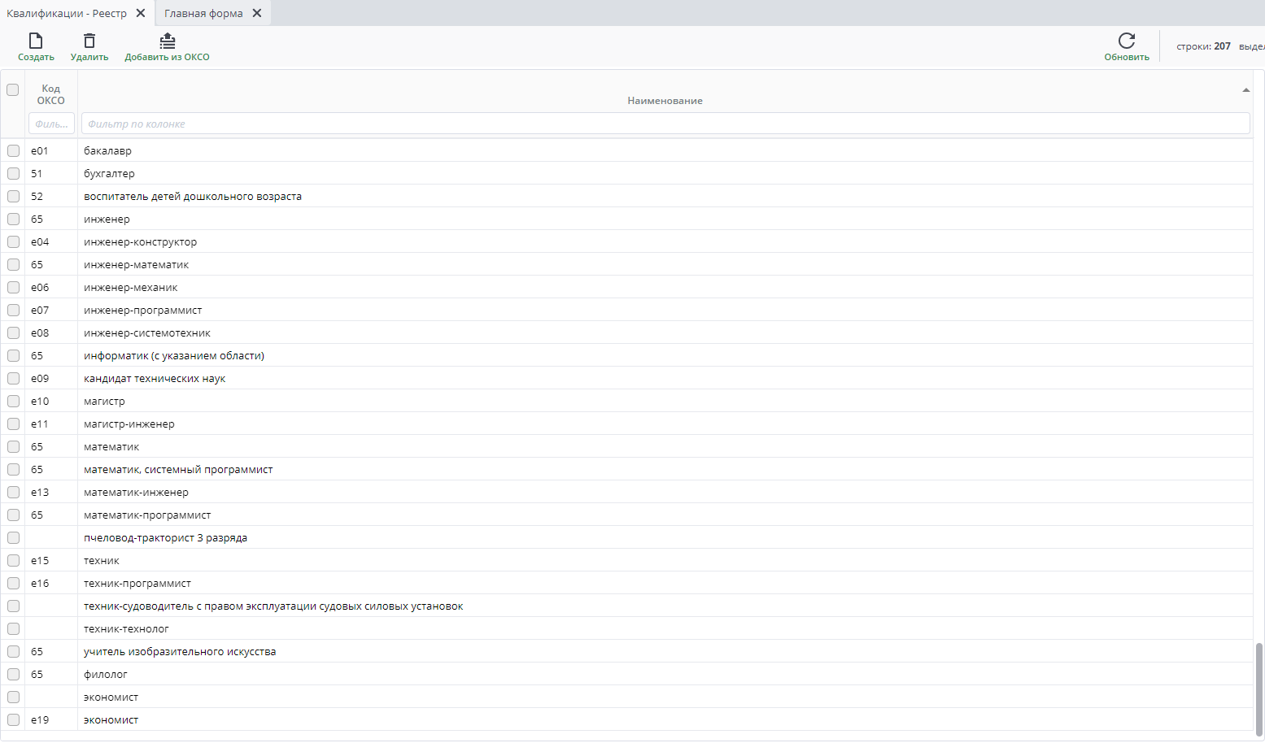Click the e19 code cell
1265x743 pixels.
click(51, 719)
